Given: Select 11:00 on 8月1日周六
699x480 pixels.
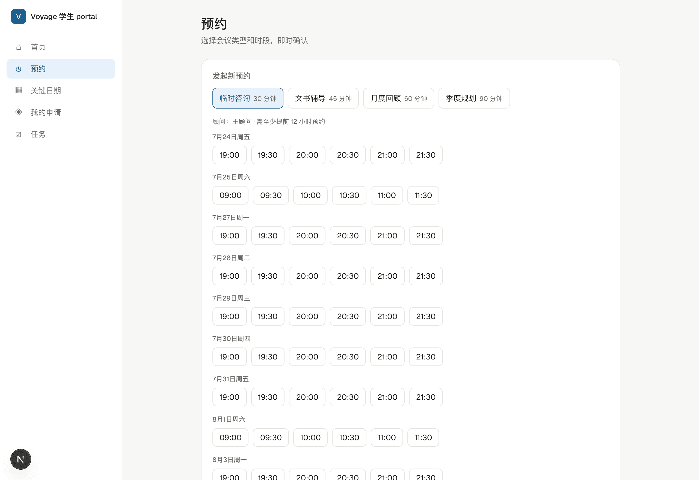Looking at the screenshot, I should click(387, 437).
